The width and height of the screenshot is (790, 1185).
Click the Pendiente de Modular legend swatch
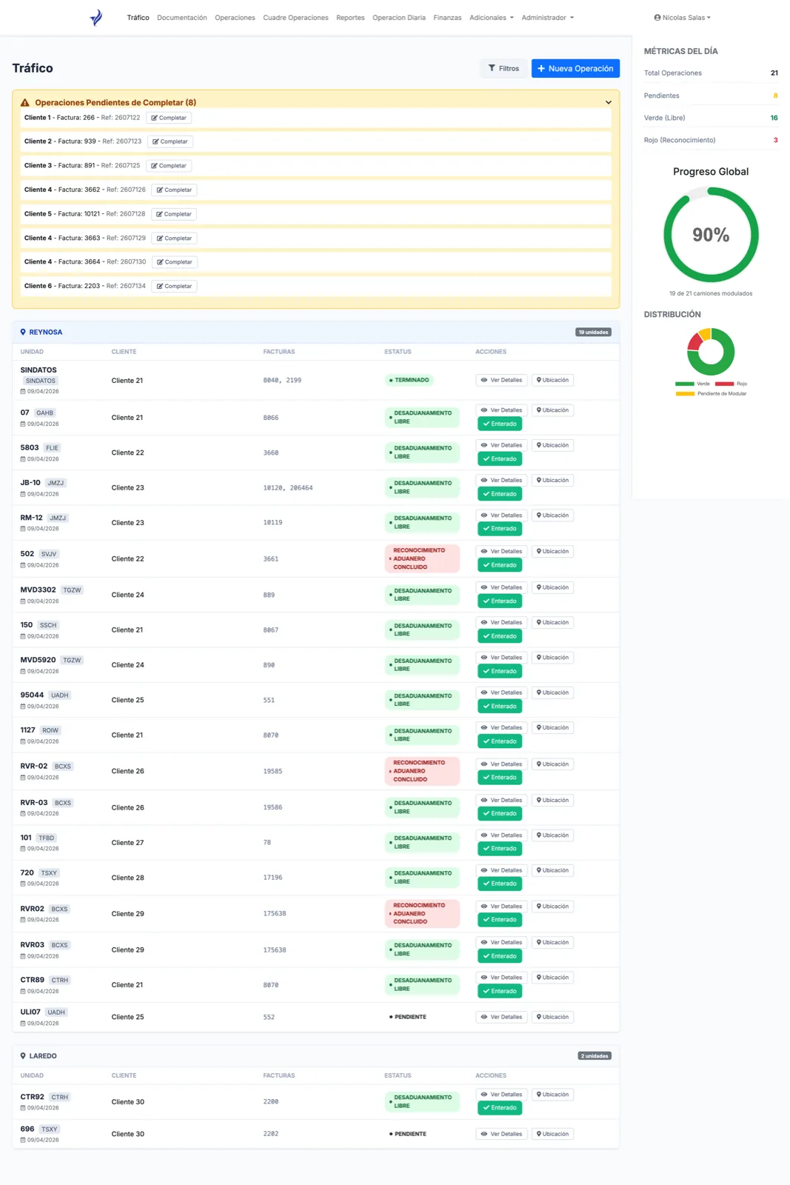point(684,394)
